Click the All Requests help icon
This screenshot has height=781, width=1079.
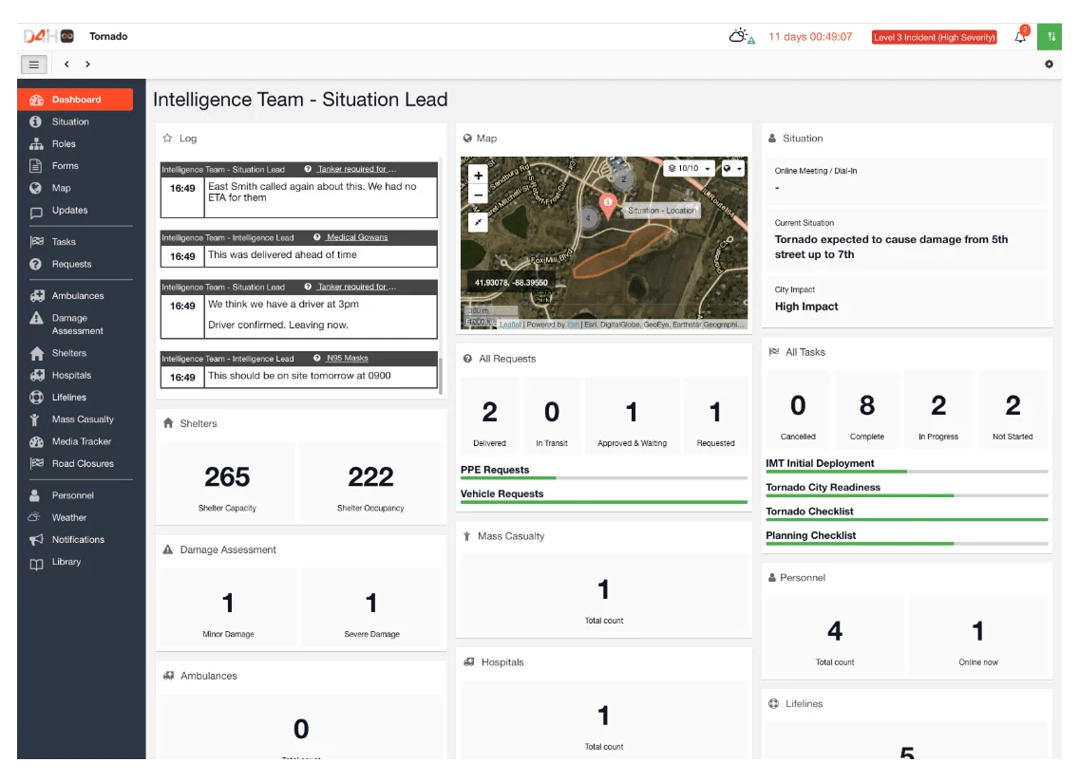(x=467, y=358)
